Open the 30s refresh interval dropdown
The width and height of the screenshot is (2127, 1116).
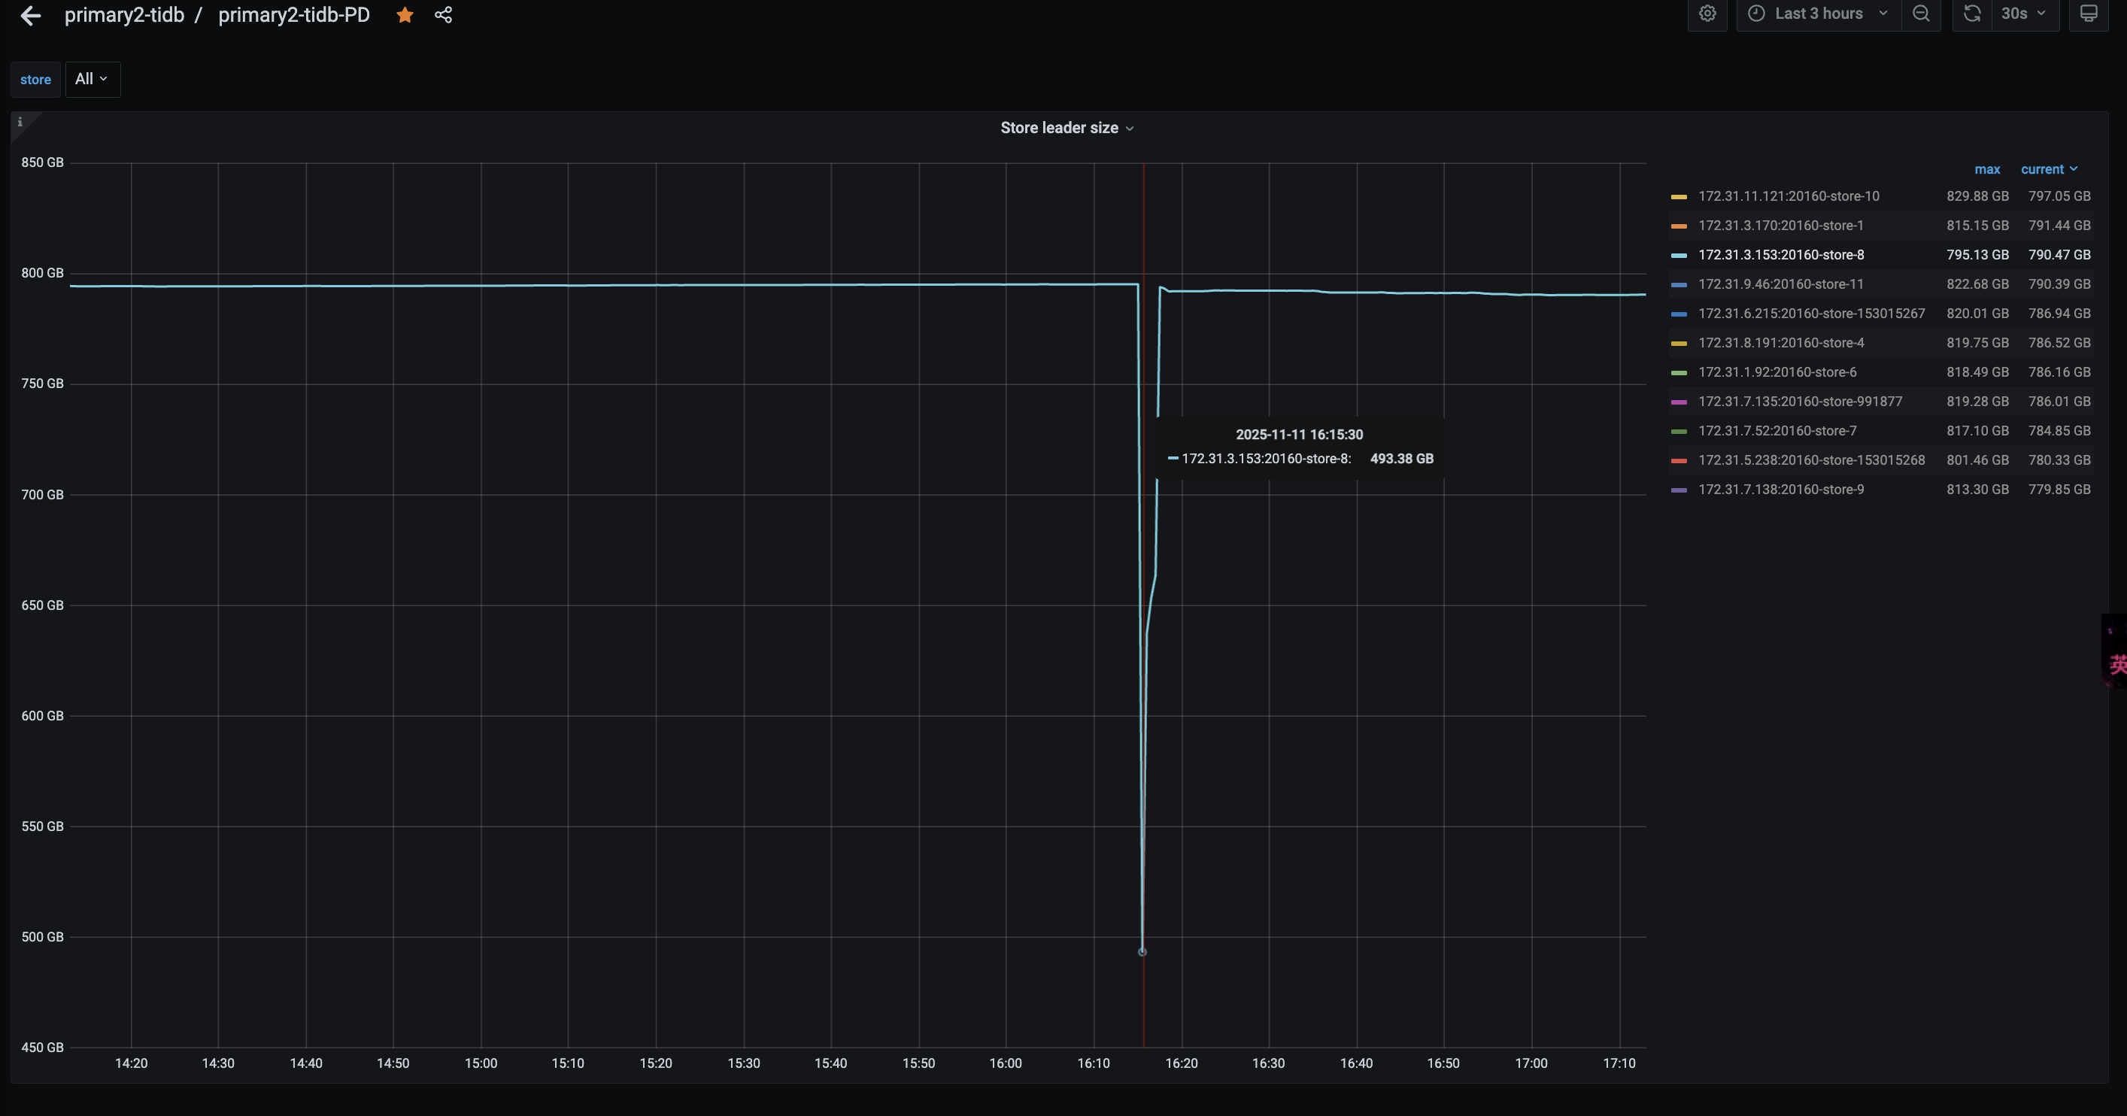point(2022,14)
